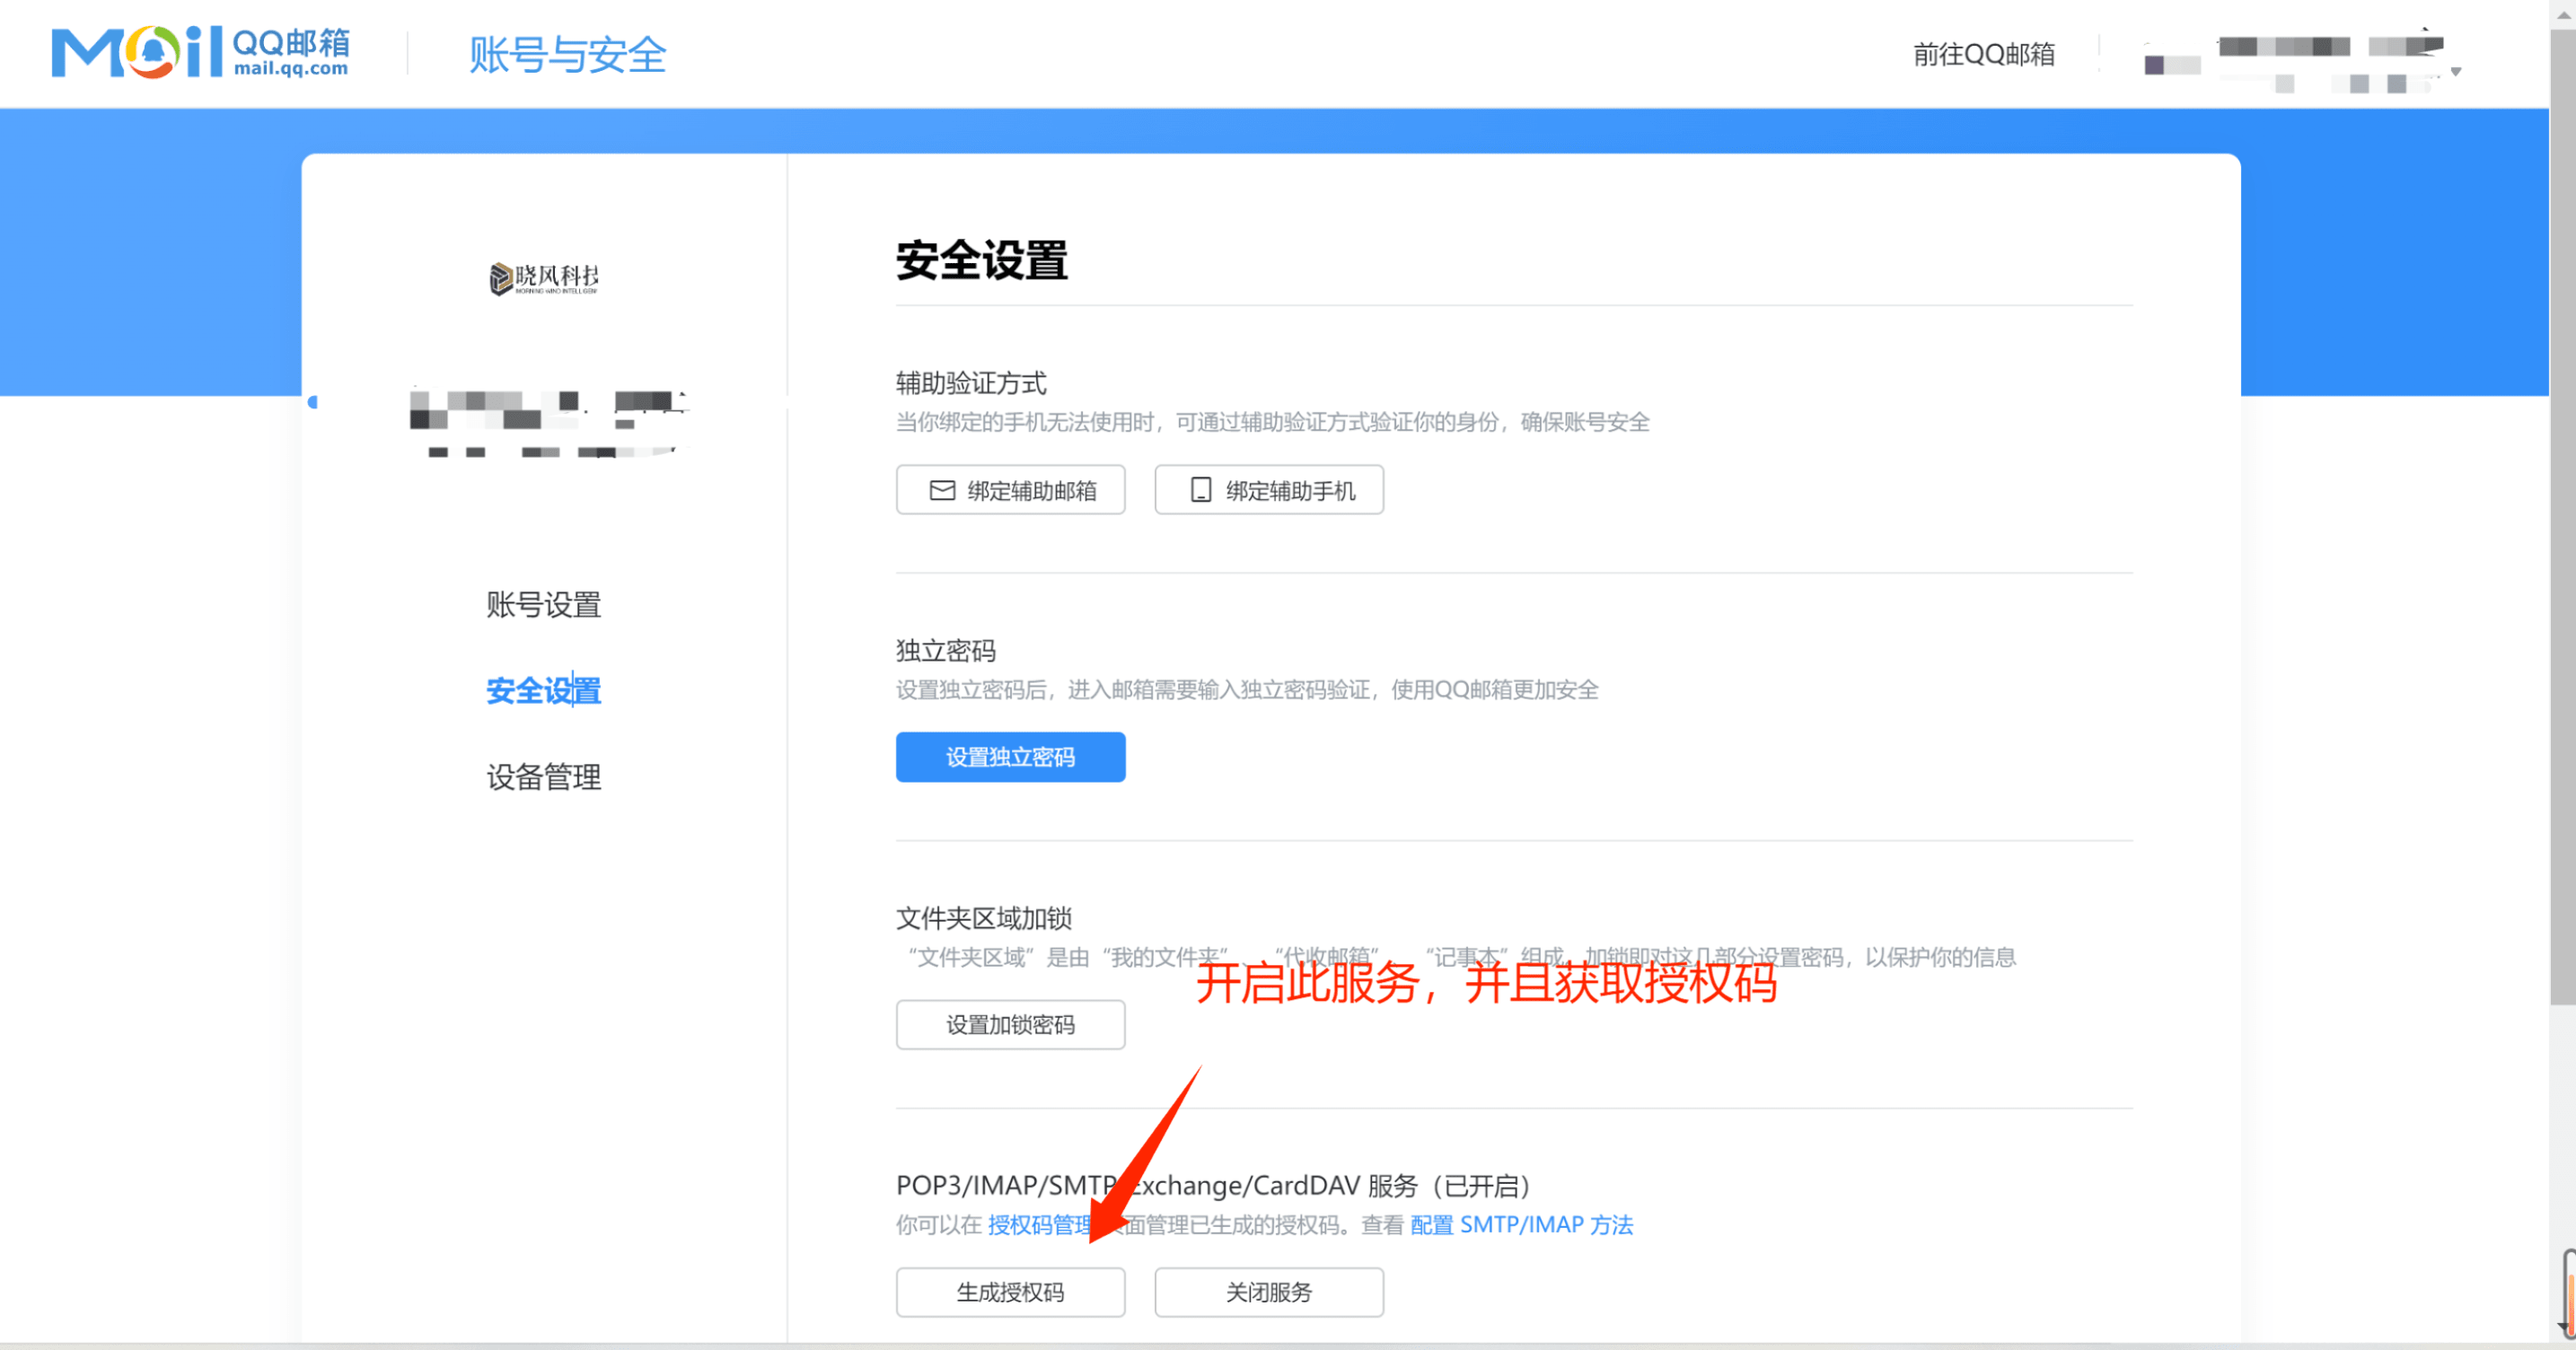Go to 设备管理 in the sidebar
2576x1350 pixels.
pos(543,777)
